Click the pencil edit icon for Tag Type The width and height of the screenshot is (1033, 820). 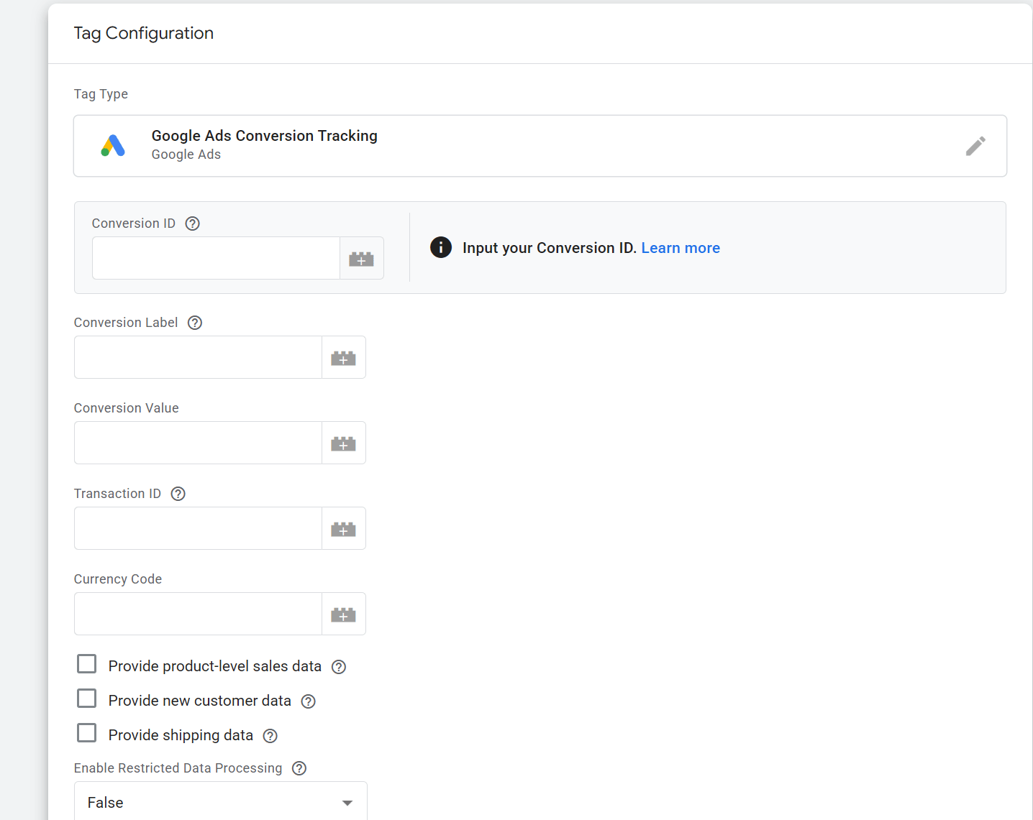pyautogui.click(x=975, y=146)
